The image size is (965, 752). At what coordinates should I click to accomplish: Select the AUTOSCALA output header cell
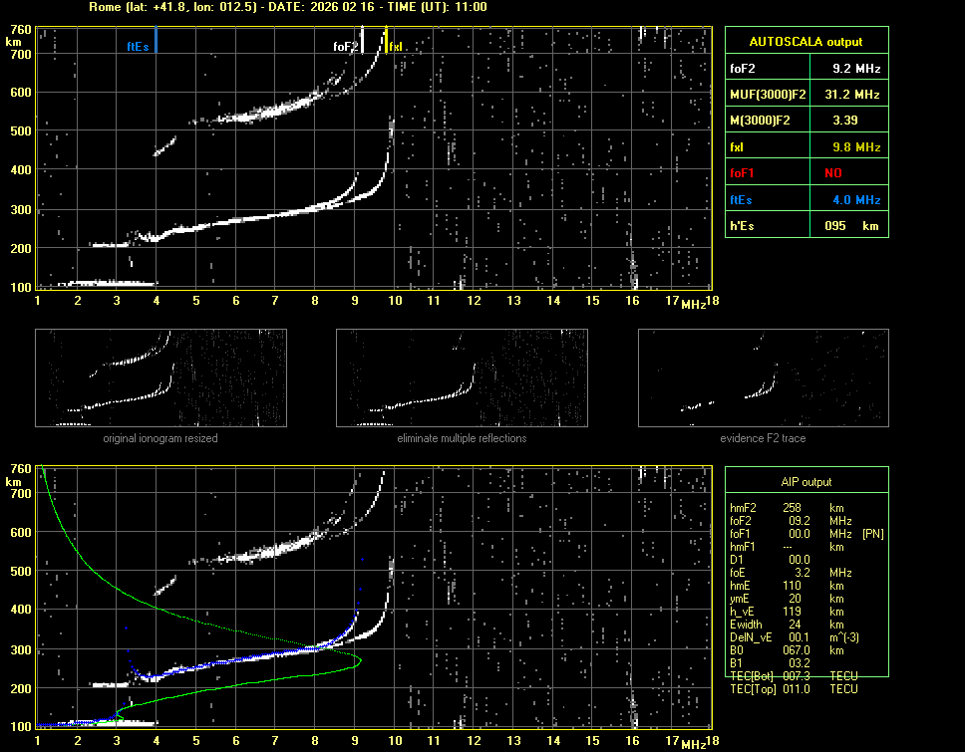(805, 41)
